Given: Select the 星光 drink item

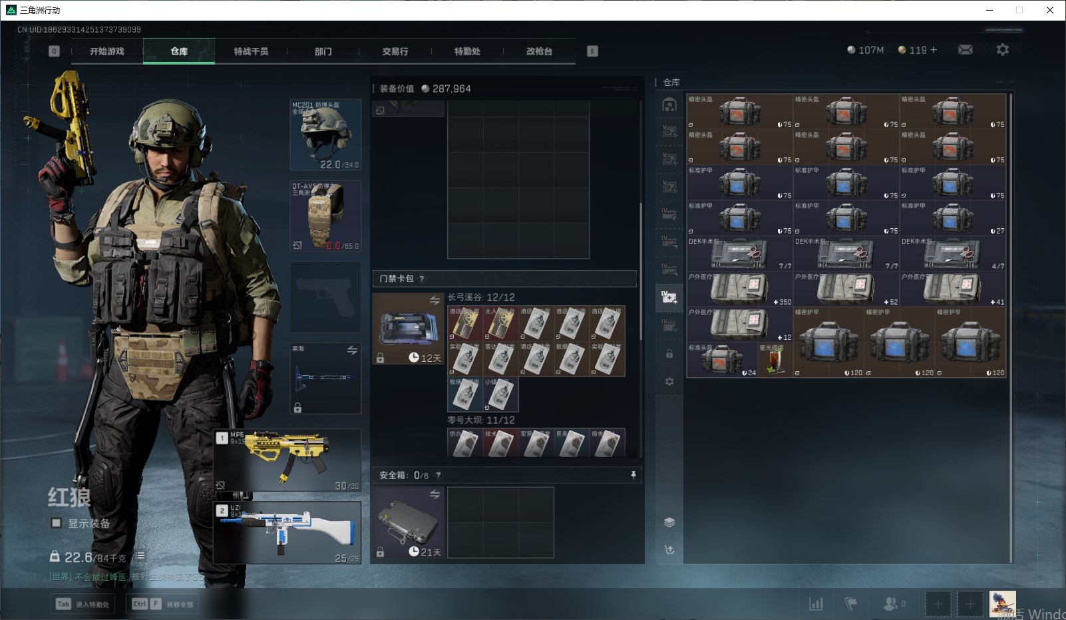Looking at the screenshot, I should pyautogui.click(x=775, y=360).
